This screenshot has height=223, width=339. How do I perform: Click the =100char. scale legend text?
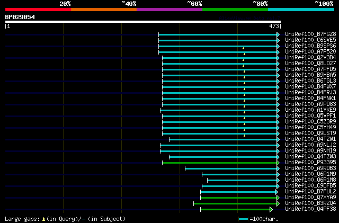pyautogui.click(x=264, y=219)
